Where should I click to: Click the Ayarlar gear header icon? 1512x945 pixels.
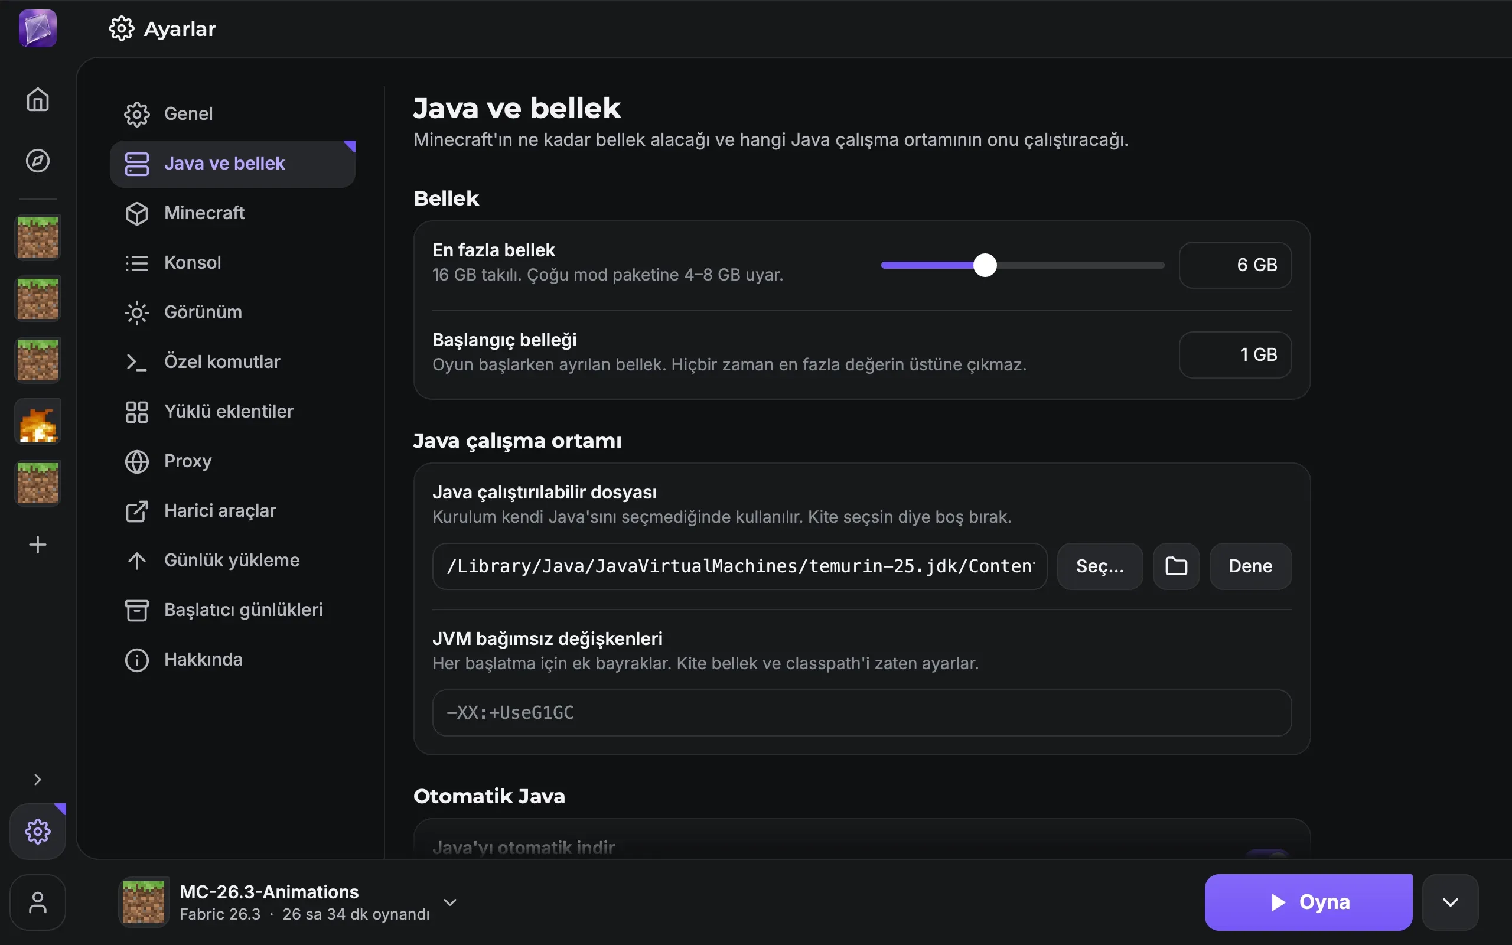(121, 28)
